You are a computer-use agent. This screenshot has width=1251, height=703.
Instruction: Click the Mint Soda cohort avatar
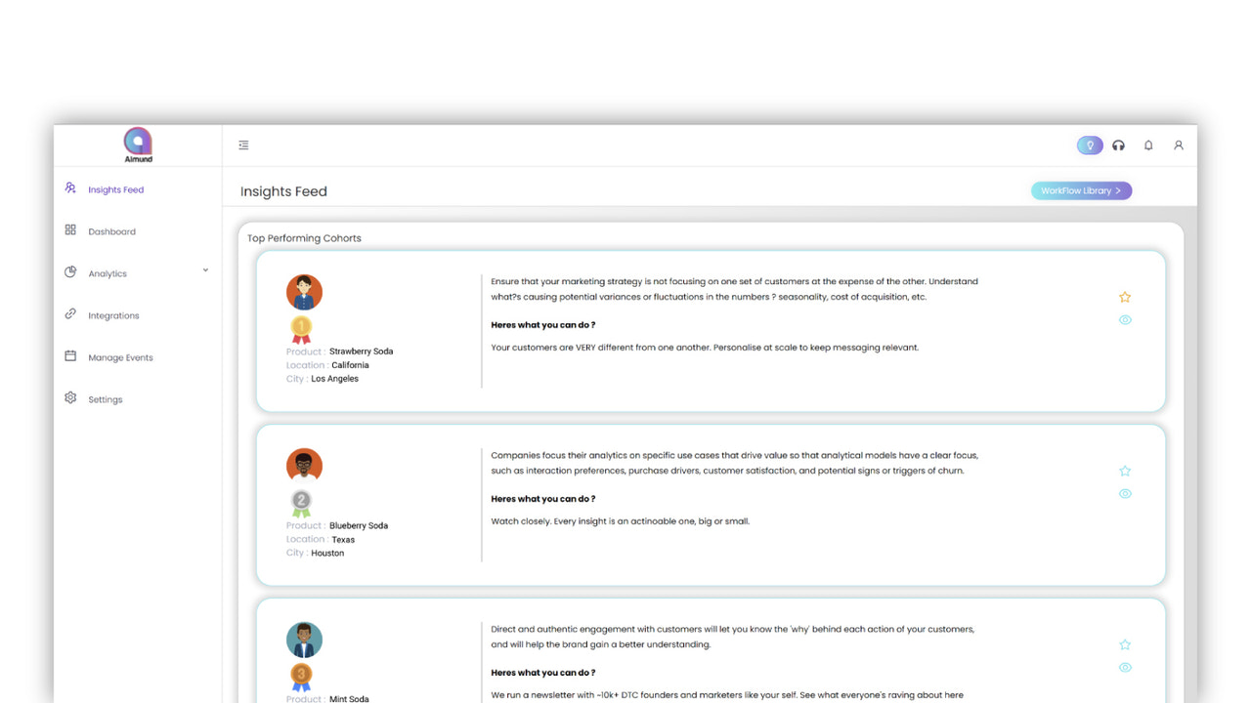(304, 640)
